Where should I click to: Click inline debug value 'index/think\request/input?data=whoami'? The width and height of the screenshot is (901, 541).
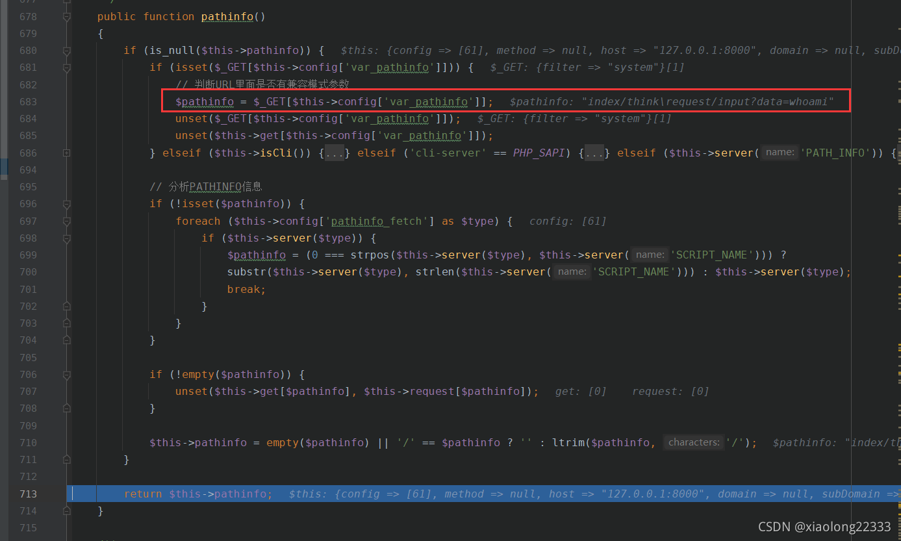(x=708, y=102)
